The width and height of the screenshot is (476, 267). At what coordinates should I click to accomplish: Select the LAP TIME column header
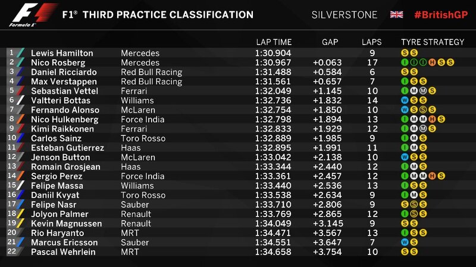click(x=274, y=42)
